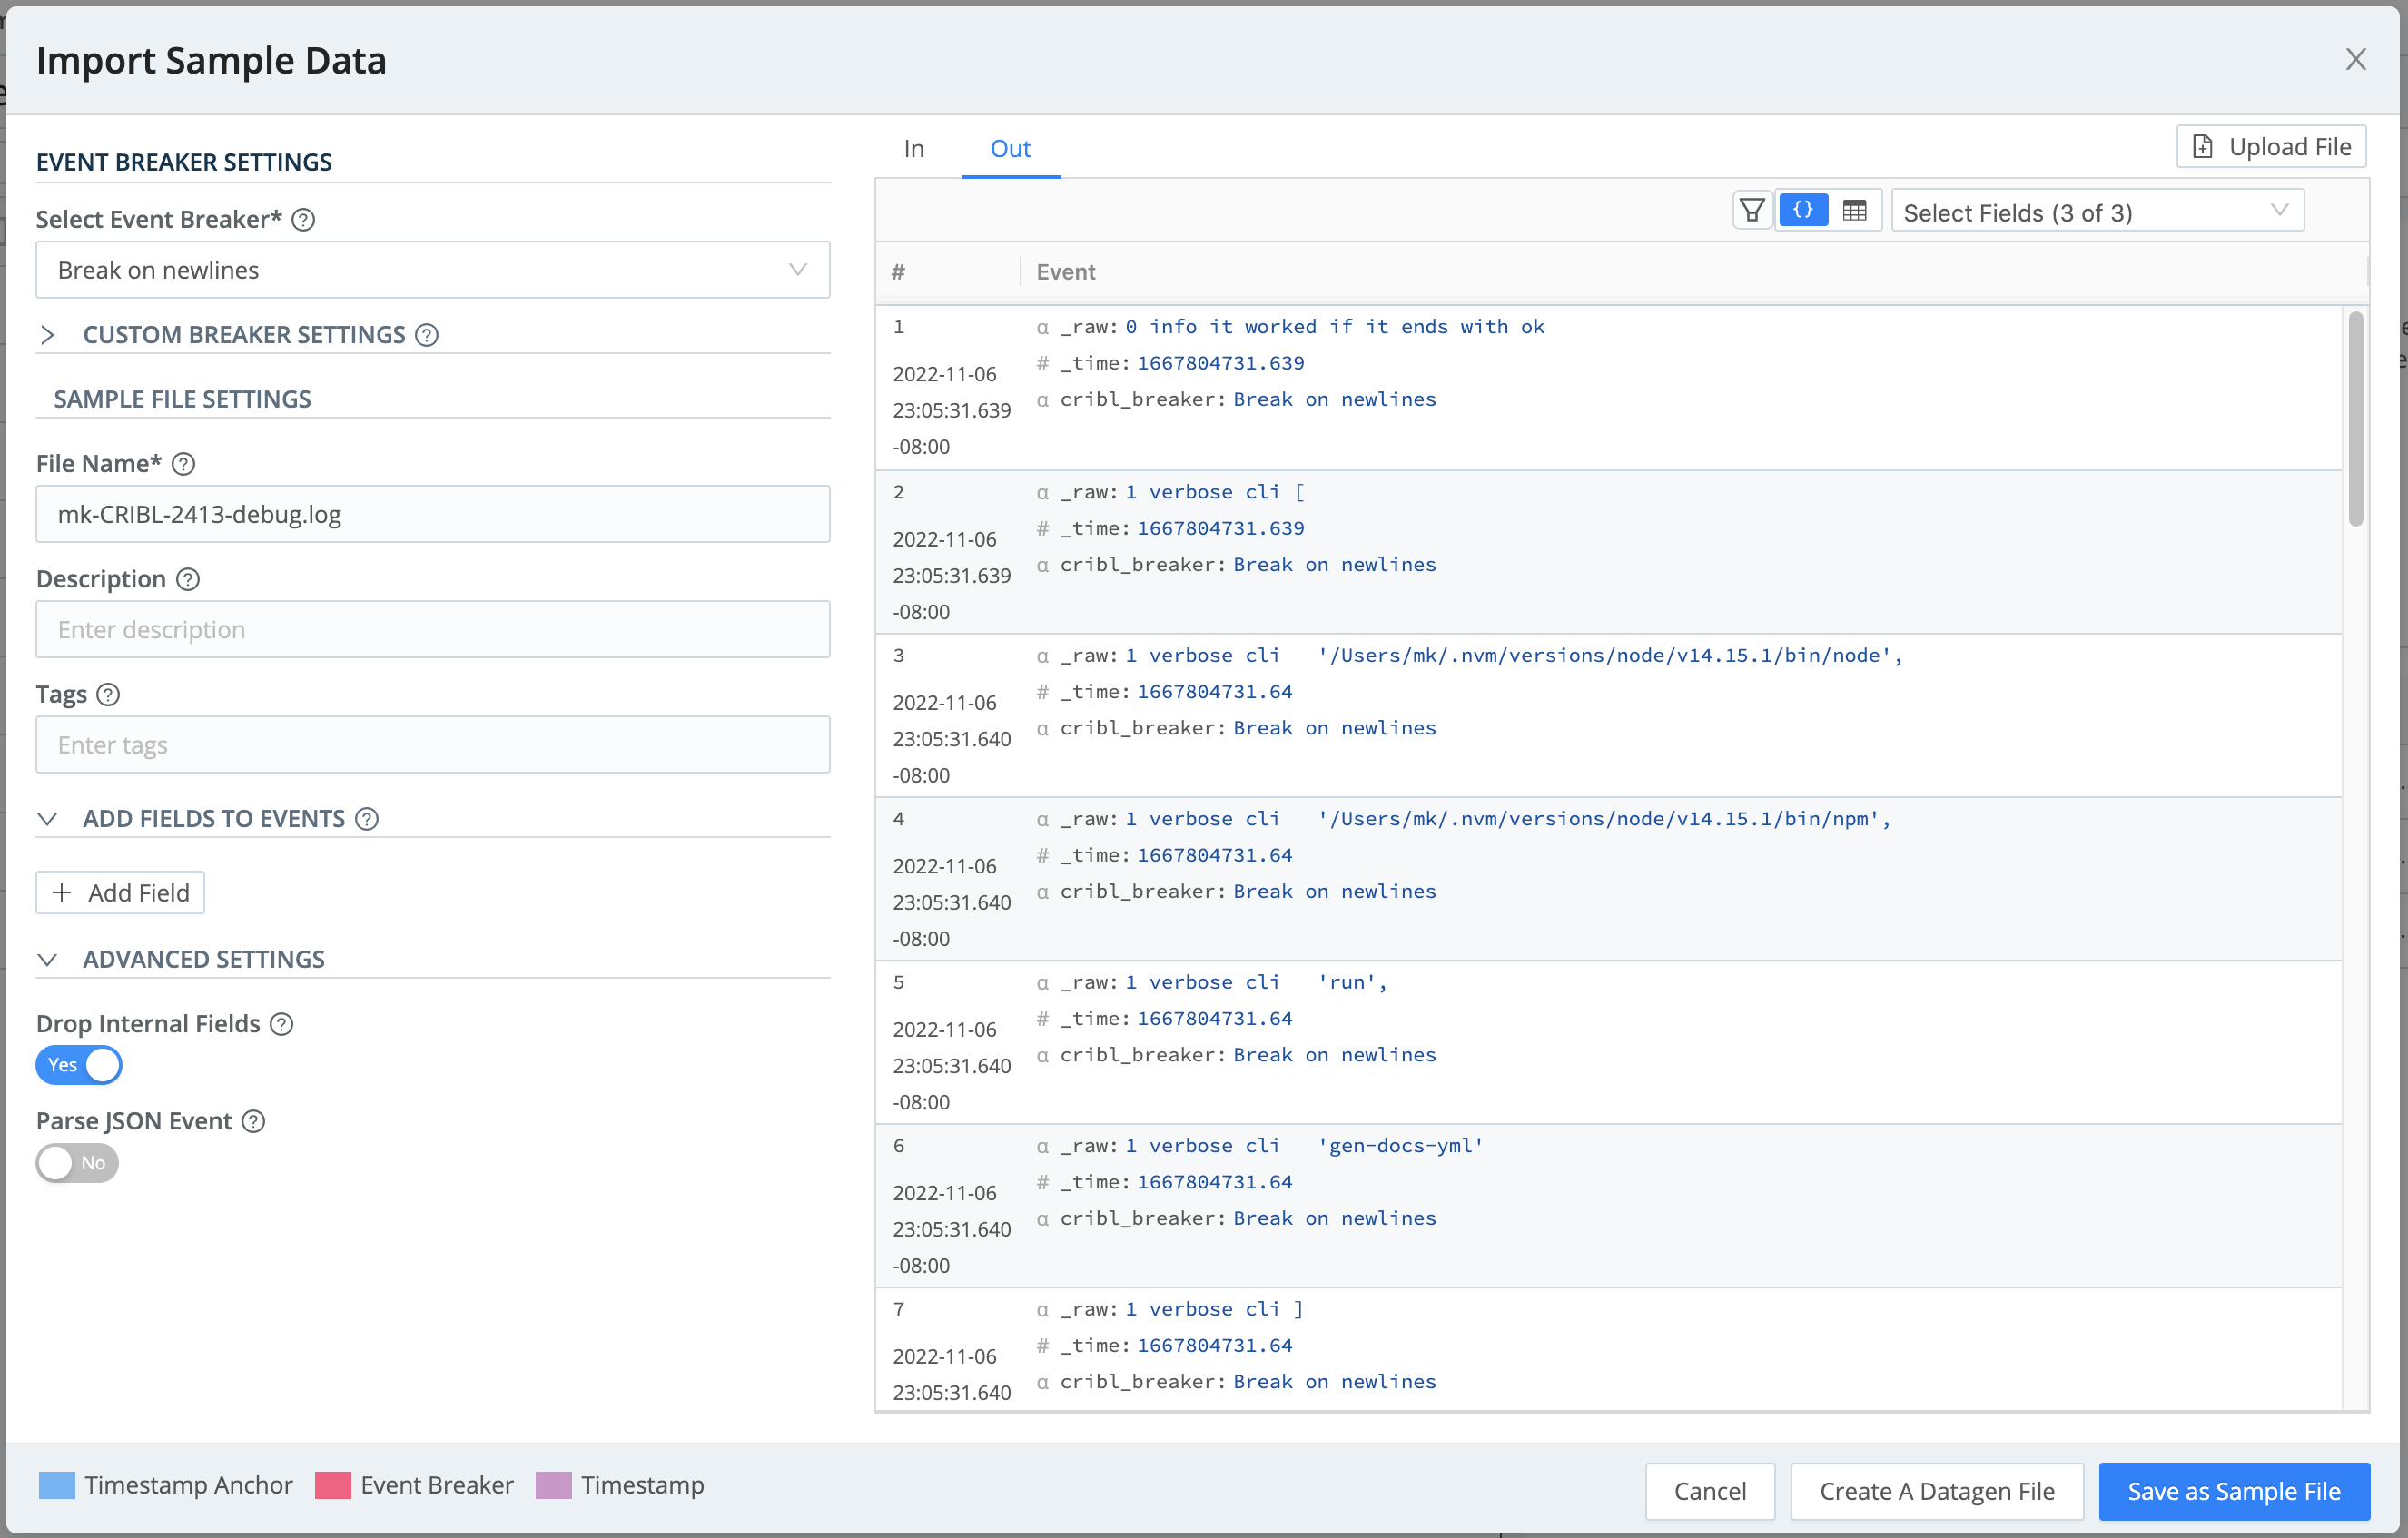Click the help icon beside File Name
This screenshot has height=1538, width=2408.
pyautogui.click(x=183, y=463)
